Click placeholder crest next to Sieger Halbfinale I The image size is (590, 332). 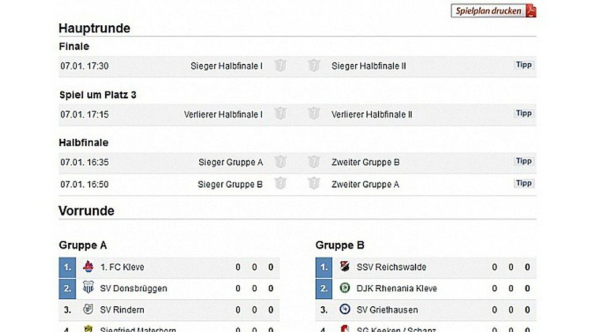280,66
